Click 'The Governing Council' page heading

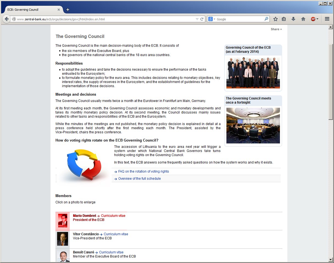tap(80, 37)
